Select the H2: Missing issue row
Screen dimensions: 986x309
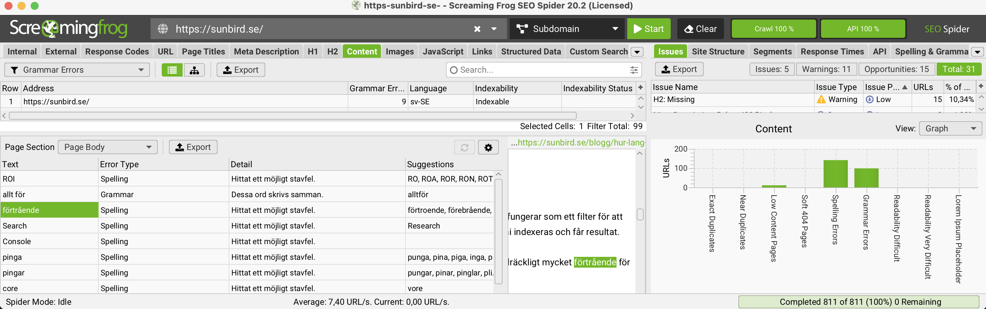point(813,99)
